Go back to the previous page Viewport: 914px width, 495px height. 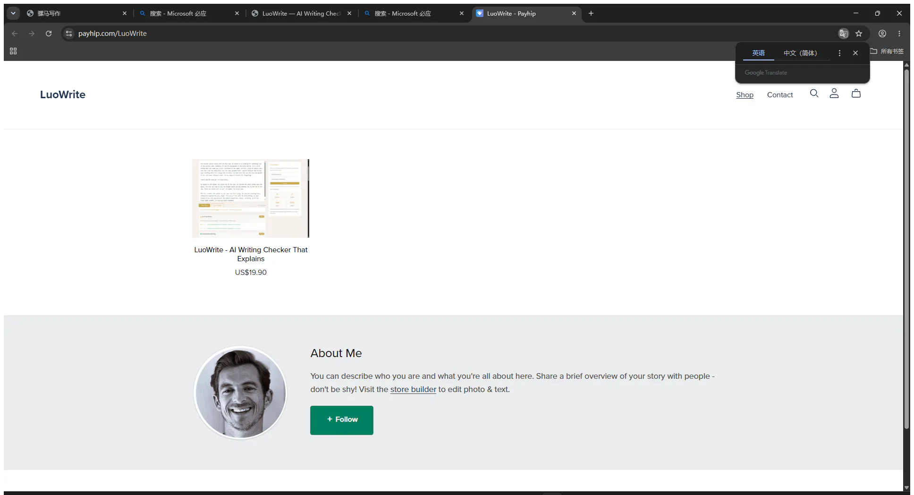pyautogui.click(x=15, y=34)
